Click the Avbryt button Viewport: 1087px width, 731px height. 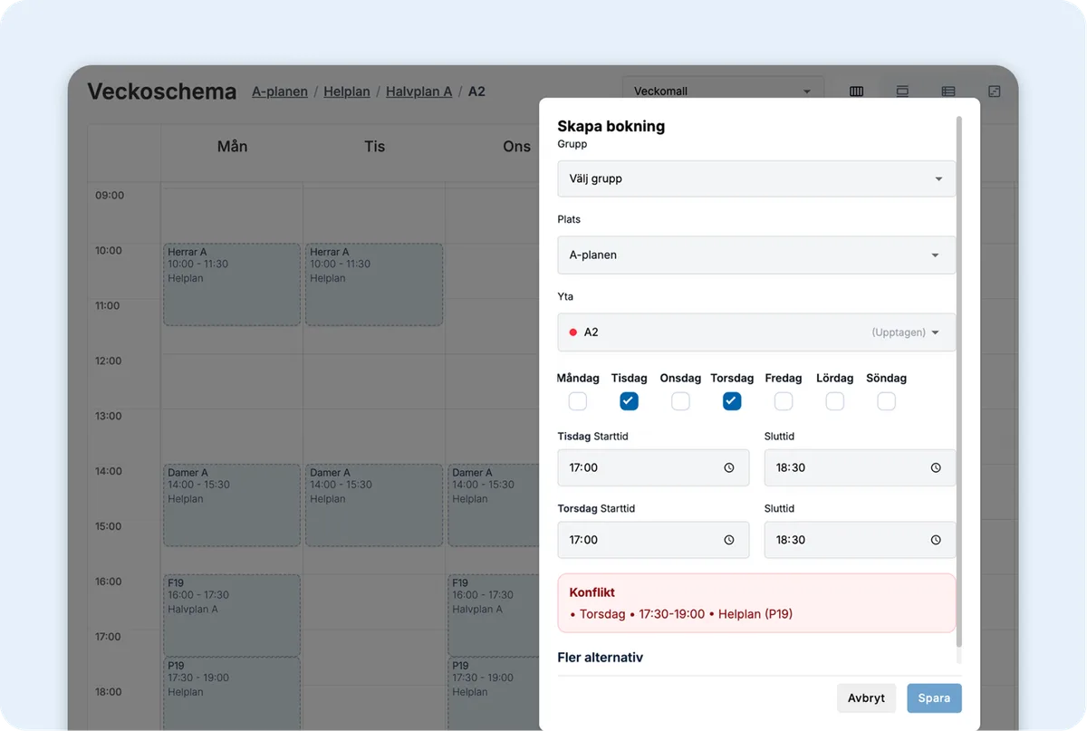point(866,698)
